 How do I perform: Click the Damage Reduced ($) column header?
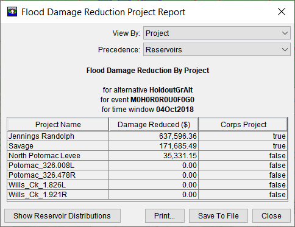pos(154,124)
